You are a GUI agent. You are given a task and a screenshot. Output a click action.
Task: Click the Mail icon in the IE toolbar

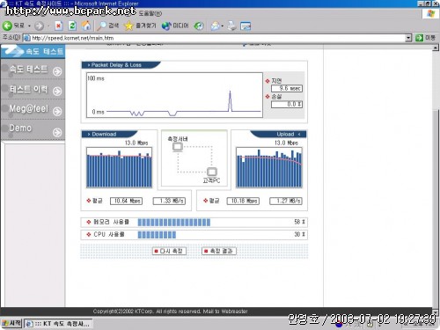215,26
